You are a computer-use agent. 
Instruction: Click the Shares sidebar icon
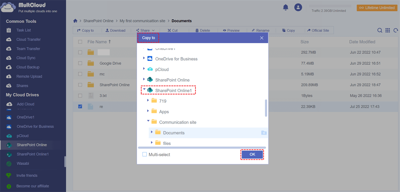pos(9,86)
